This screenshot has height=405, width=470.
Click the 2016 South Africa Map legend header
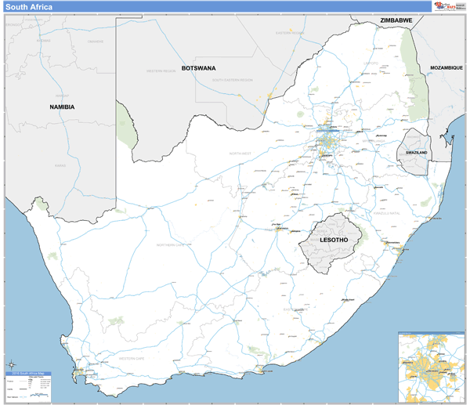[28, 373]
